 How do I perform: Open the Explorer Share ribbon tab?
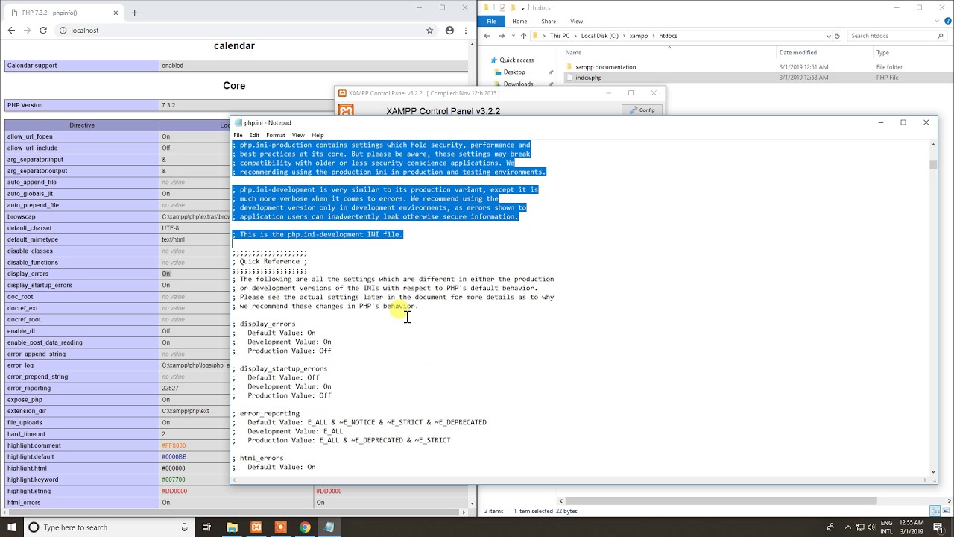pyautogui.click(x=549, y=22)
